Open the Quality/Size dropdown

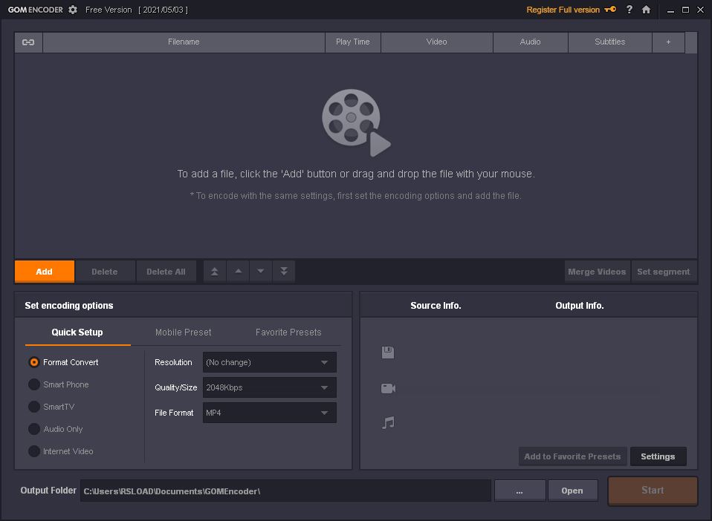(269, 387)
